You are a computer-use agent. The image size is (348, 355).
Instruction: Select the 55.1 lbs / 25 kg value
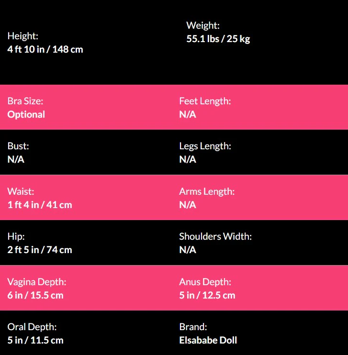(218, 39)
